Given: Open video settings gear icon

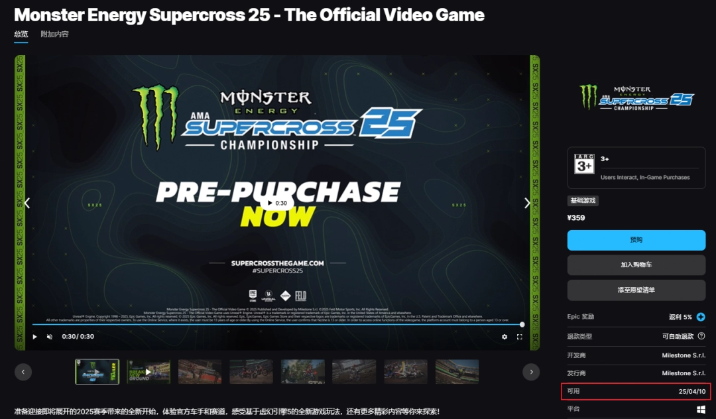Looking at the screenshot, I should [504, 337].
